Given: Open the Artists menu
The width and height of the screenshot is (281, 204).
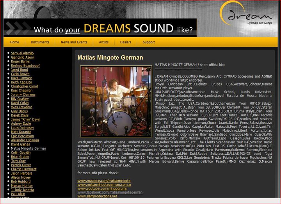Looking at the screenshot, I should [x=104, y=42].
